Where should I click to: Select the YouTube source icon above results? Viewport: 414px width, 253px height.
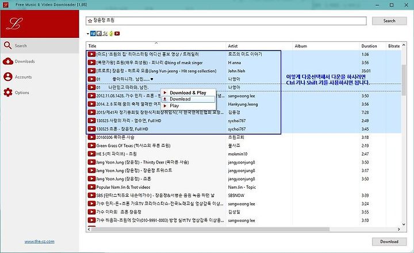point(117,33)
